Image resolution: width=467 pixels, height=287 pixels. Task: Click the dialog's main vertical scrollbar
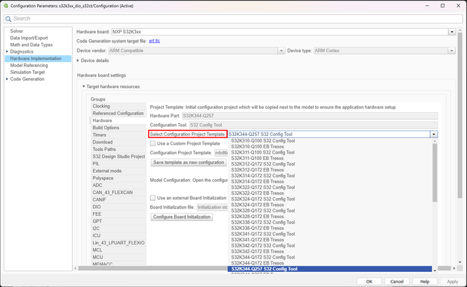click(460, 116)
